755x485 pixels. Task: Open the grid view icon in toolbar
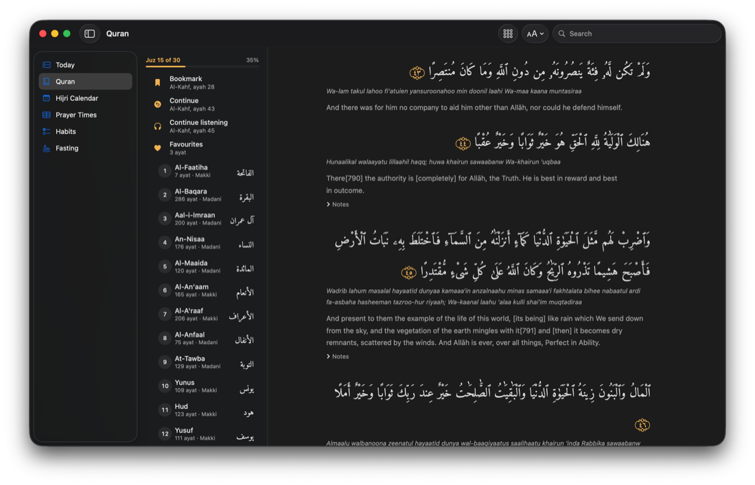(507, 34)
